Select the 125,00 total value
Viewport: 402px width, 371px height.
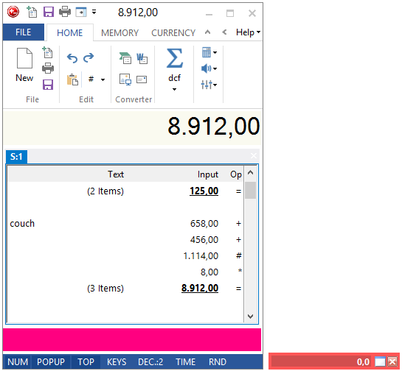pos(204,191)
